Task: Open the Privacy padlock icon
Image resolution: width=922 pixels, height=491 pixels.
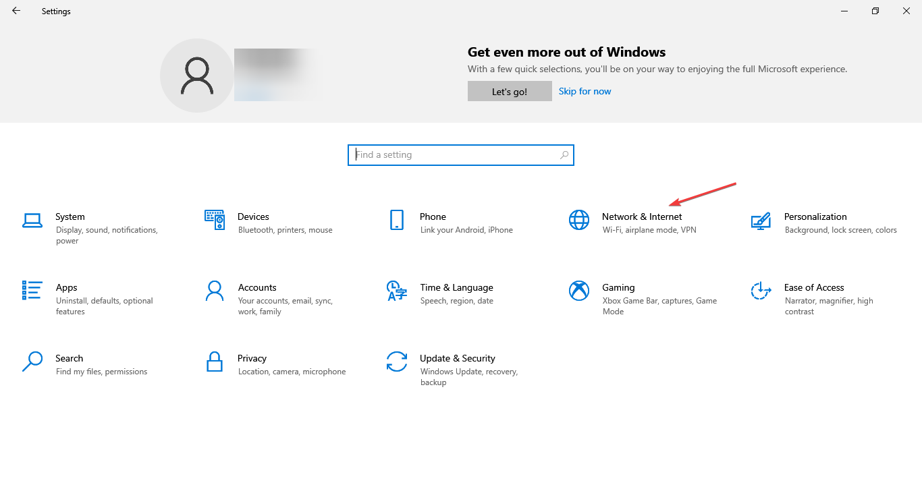Action: click(215, 362)
